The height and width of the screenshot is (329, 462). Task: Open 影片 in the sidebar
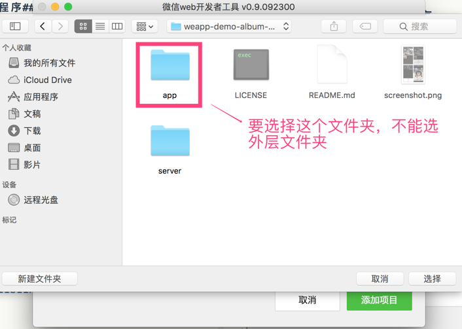24,164
